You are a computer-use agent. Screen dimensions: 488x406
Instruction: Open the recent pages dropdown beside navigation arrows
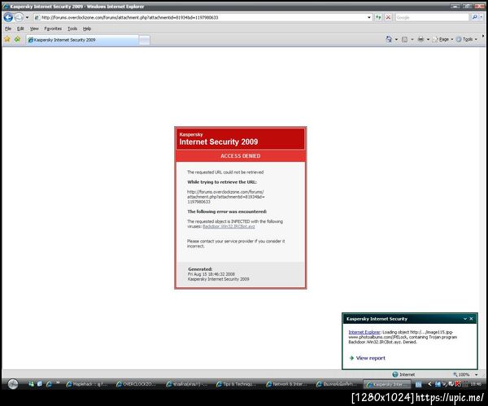tap(27, 17)
